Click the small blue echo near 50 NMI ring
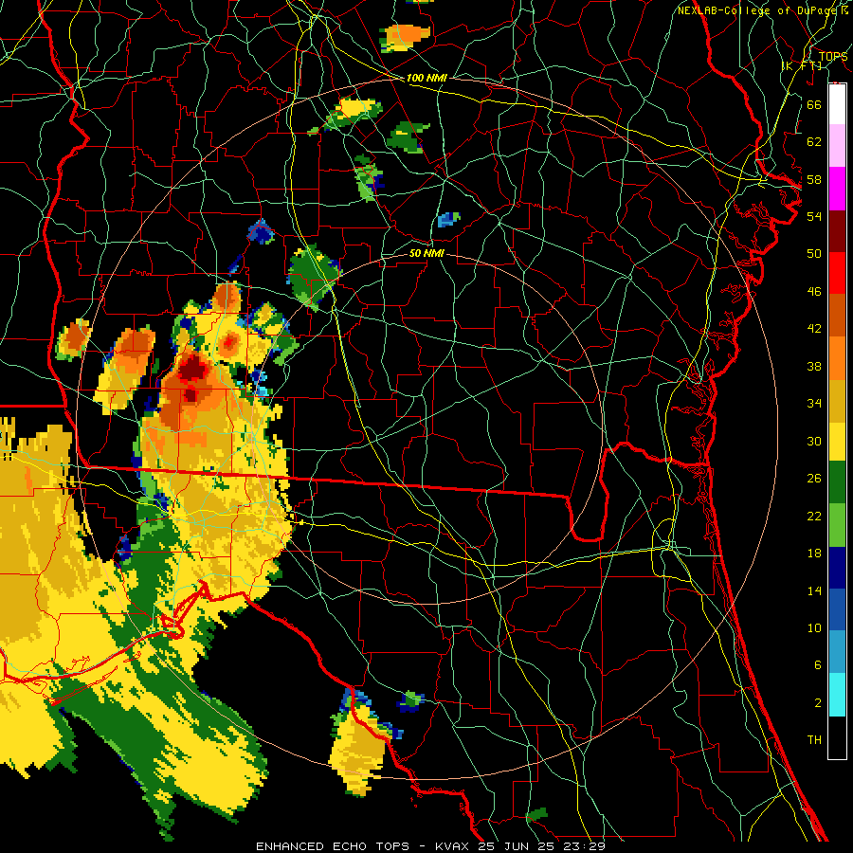Image resolution: width=853 pixels, height=853 pixels. point(448,220)
